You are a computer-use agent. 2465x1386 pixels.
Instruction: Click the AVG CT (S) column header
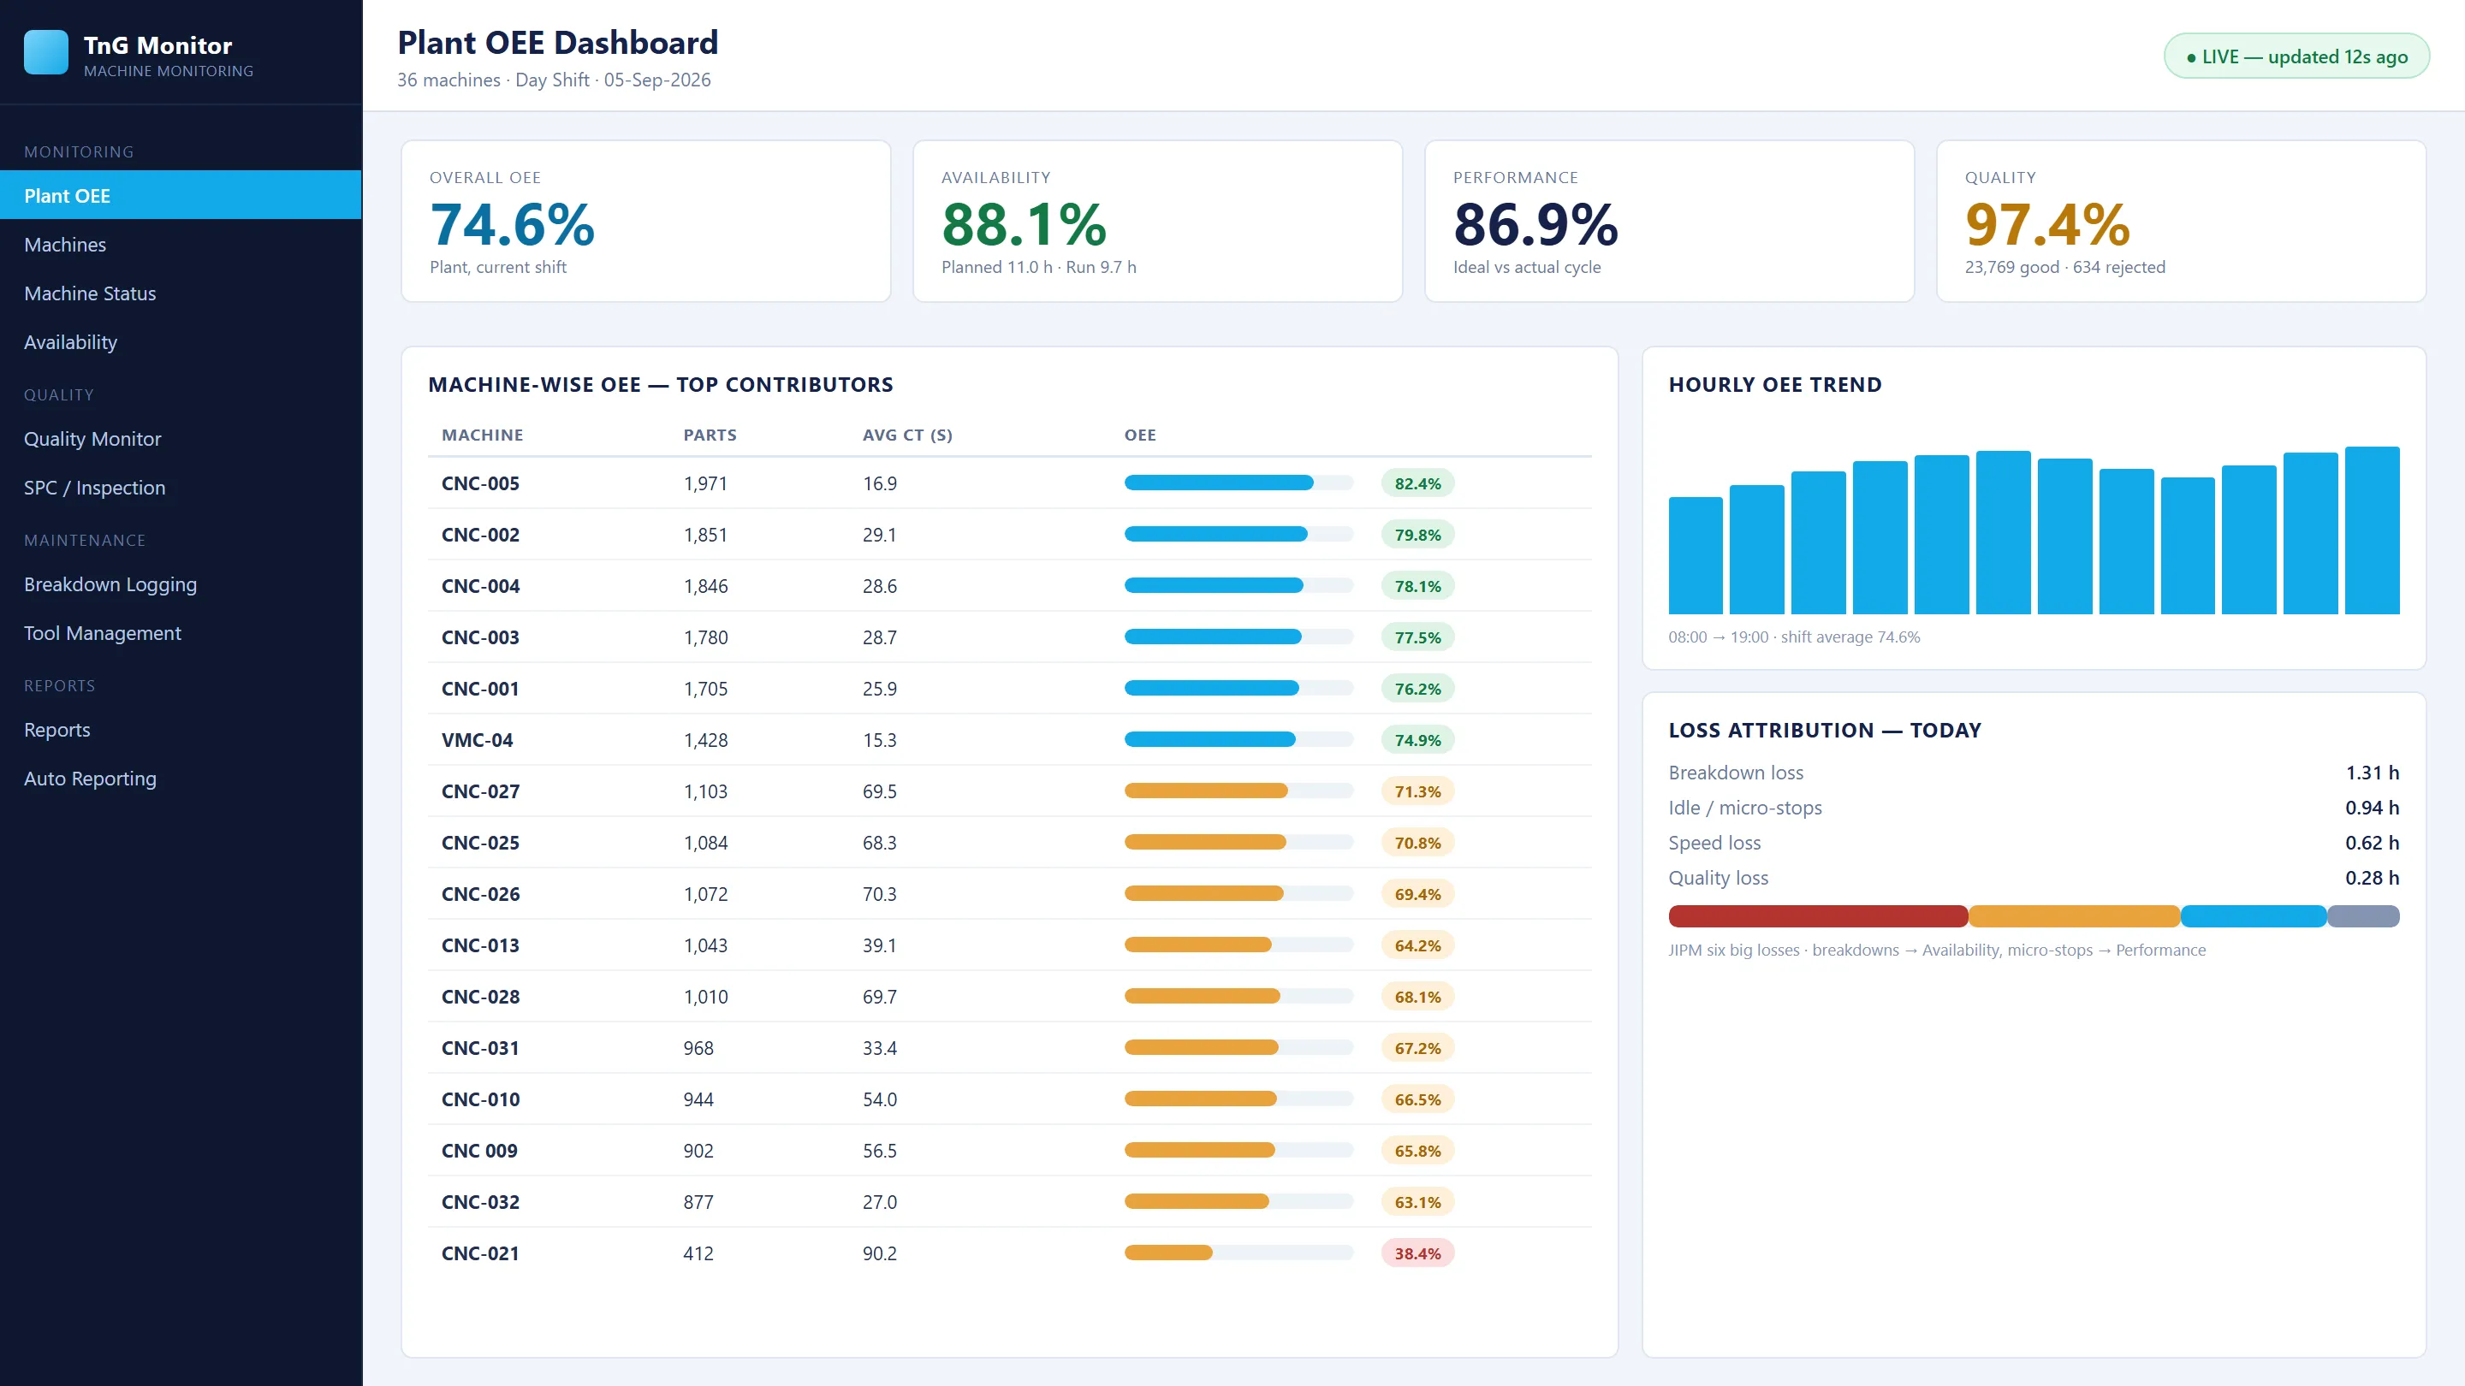[x=907, y=435]
